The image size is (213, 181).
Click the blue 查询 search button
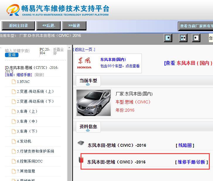(12, 55)
